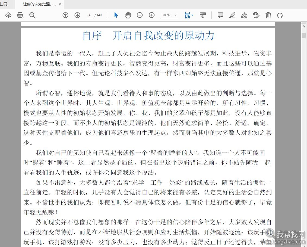This screenshot has height=247, width=307.
Task: Click the rotate view icon
Action: pyautogui.click(x=280, y=15)
